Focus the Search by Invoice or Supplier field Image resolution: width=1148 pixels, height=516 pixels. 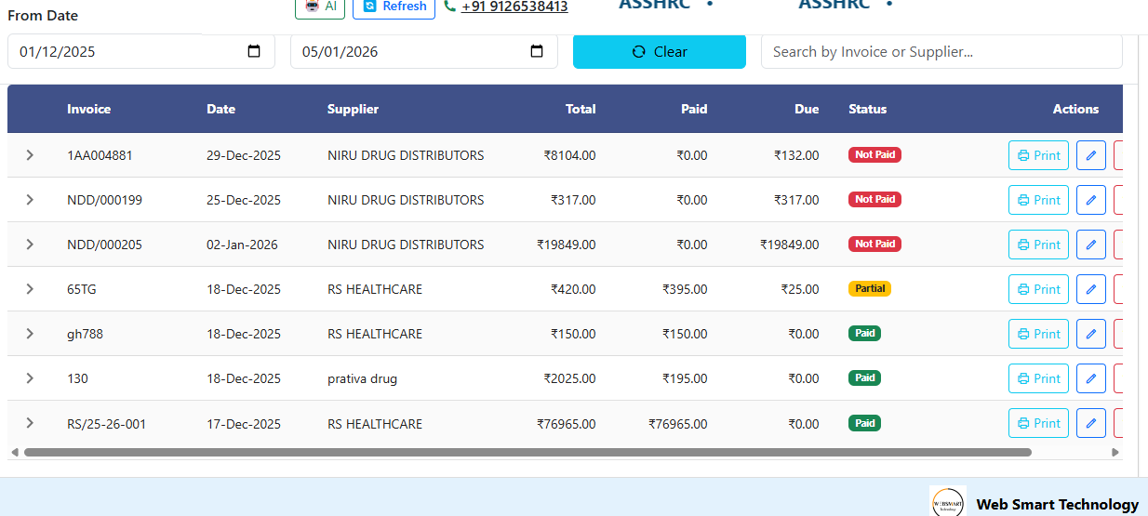[941, 52]
